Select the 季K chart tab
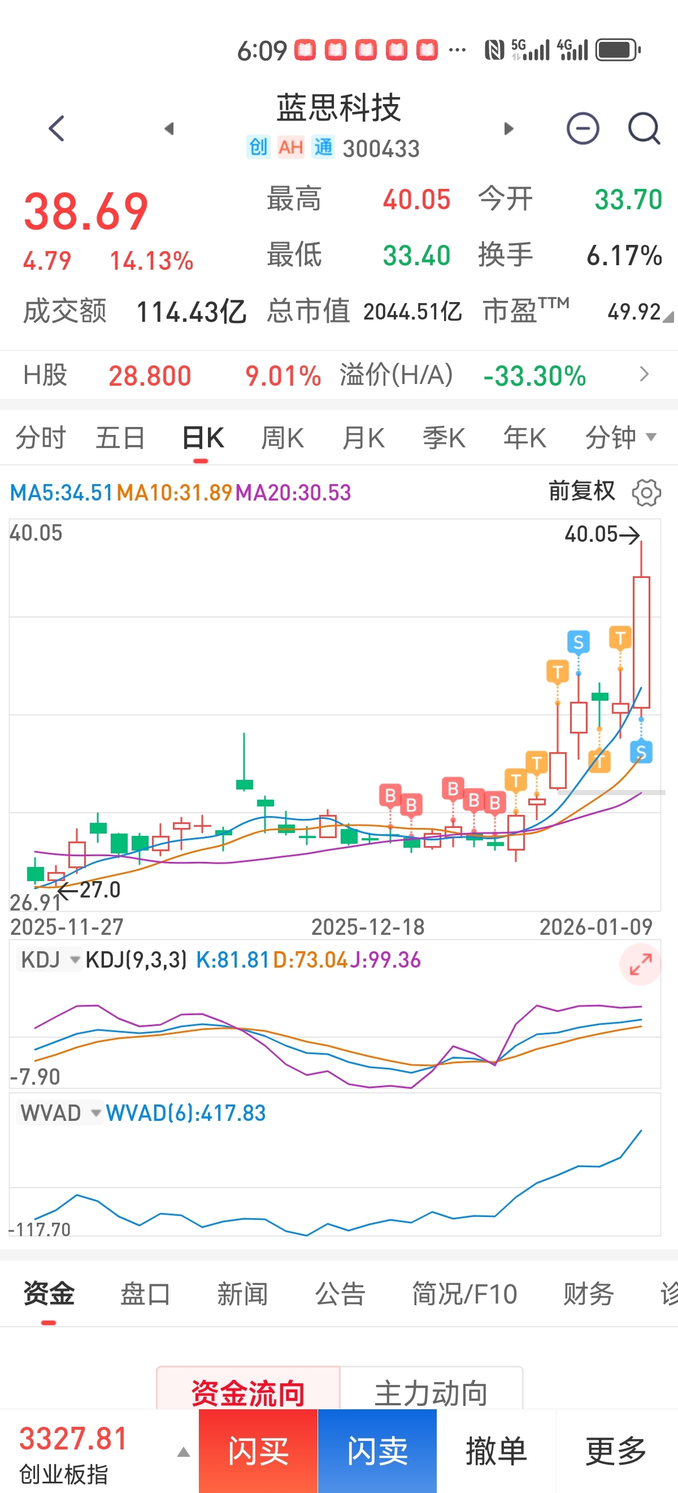This screenshot has height=1493, width=678. tap(444, 437)
